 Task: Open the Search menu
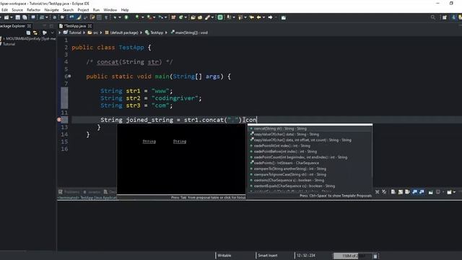click(68, 10)
